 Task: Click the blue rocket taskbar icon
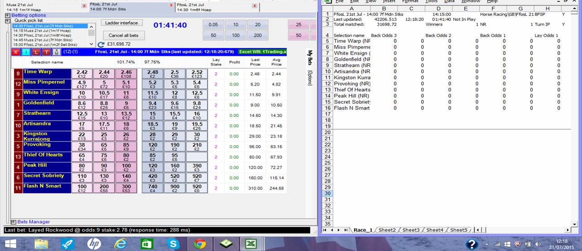coord(68,244)
